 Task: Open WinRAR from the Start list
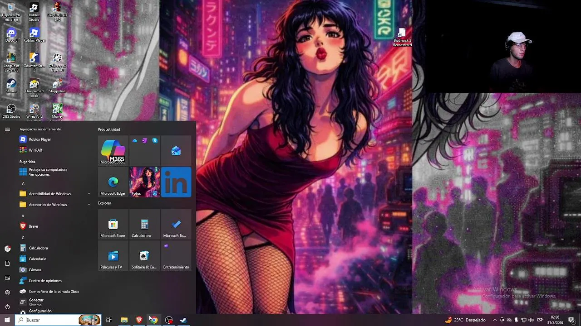54,150
